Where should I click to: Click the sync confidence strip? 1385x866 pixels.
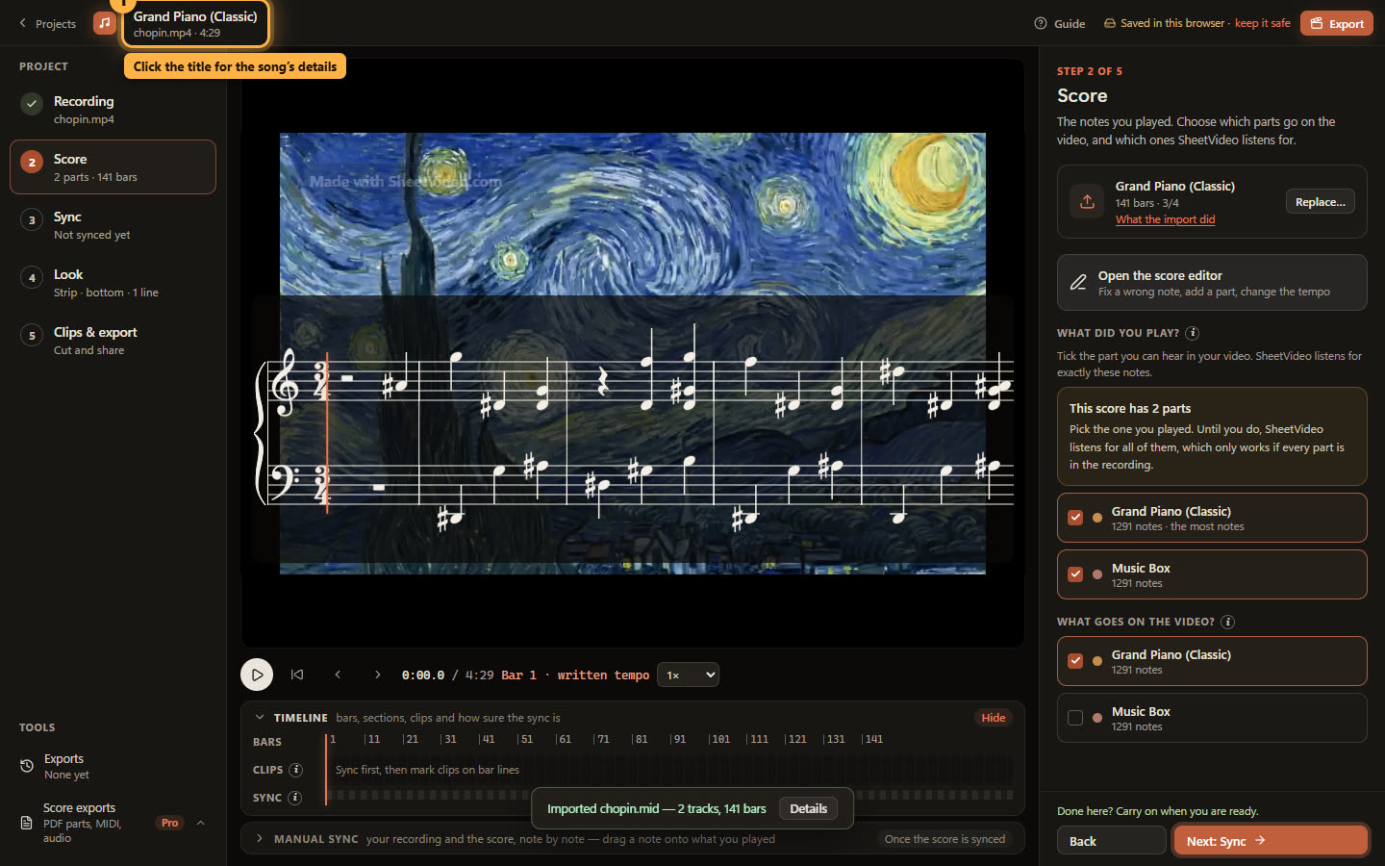coord(670,796)
